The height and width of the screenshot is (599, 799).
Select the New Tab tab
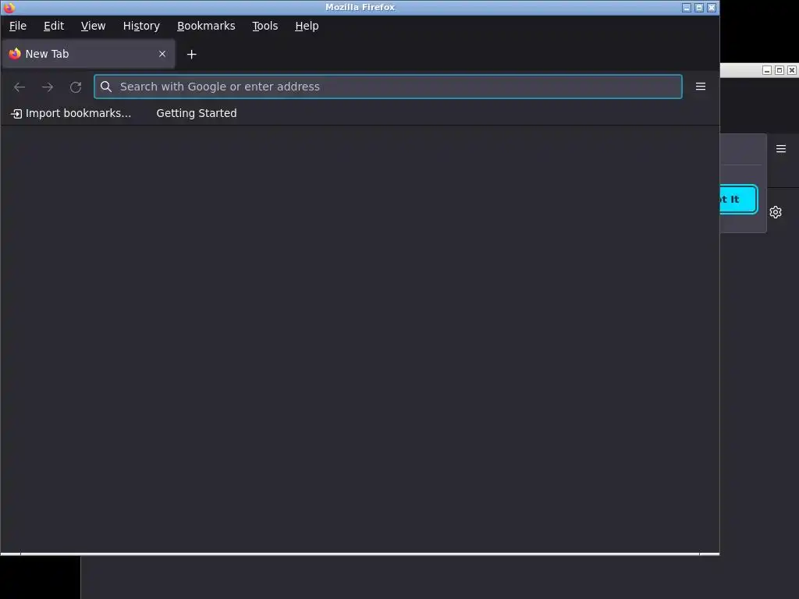point(88,54)
